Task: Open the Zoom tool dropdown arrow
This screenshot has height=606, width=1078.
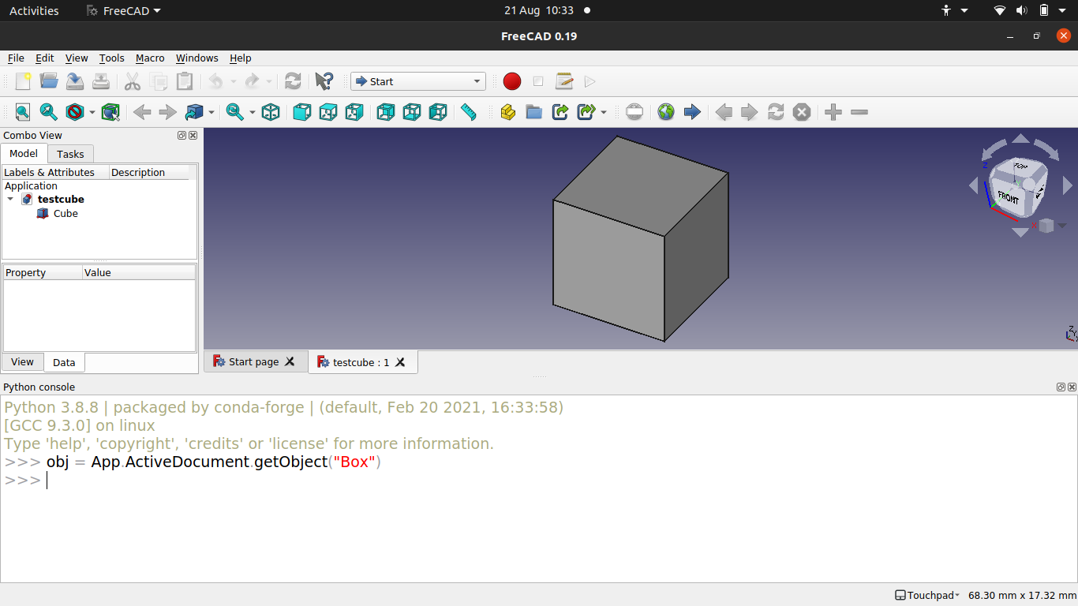Action: 252,113
